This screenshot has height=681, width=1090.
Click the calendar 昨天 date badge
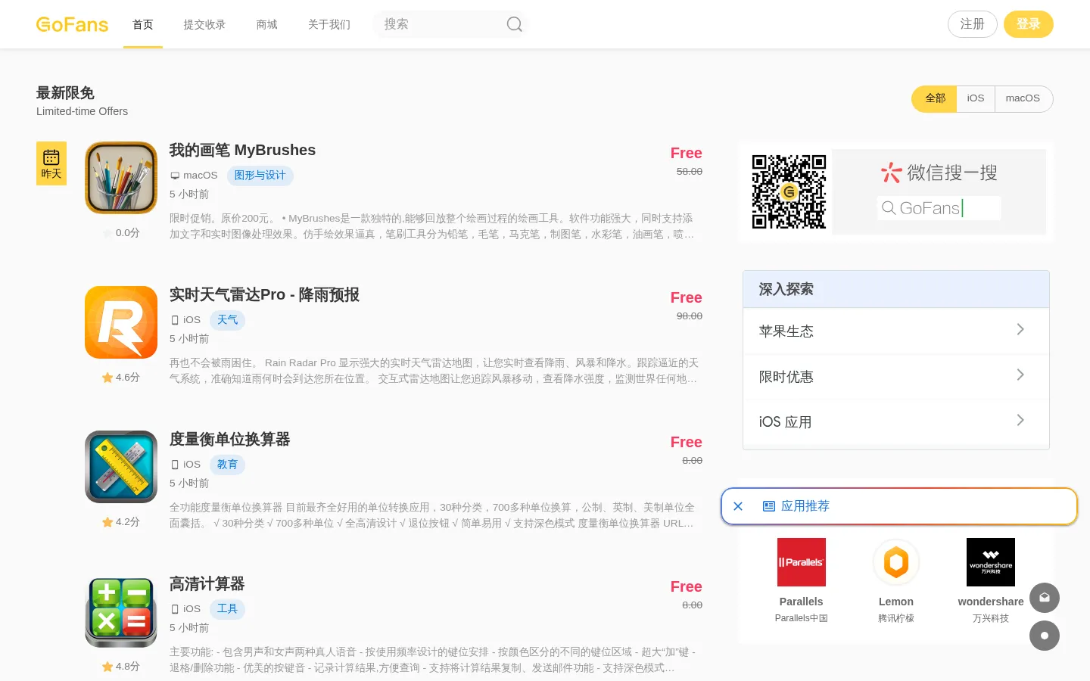[51, 163]
